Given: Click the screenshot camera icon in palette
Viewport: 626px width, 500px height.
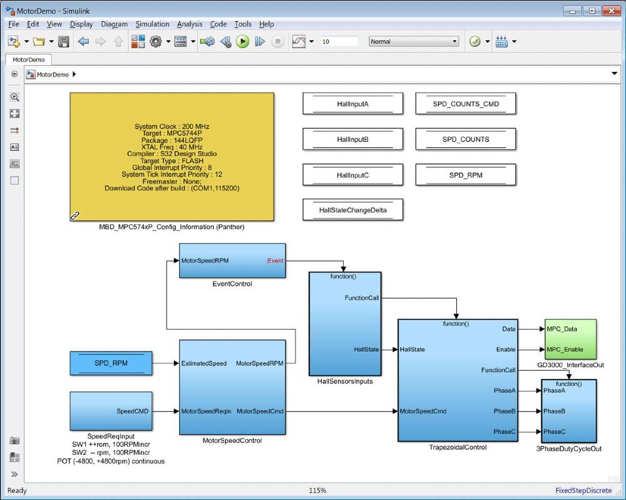Looking at the screenshot, I should 14,440.
